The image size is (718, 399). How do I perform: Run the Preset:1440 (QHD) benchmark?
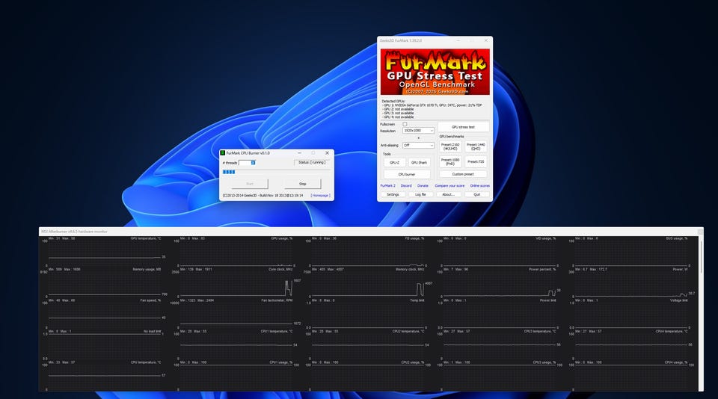pyautogui.click(x=476, y=146)
